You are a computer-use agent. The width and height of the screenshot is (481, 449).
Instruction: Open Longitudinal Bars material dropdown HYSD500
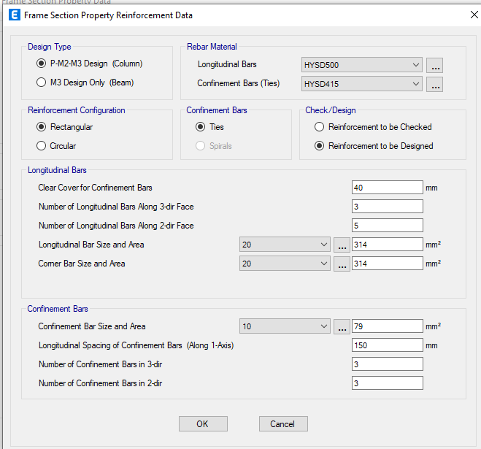[x=362, y=65]
